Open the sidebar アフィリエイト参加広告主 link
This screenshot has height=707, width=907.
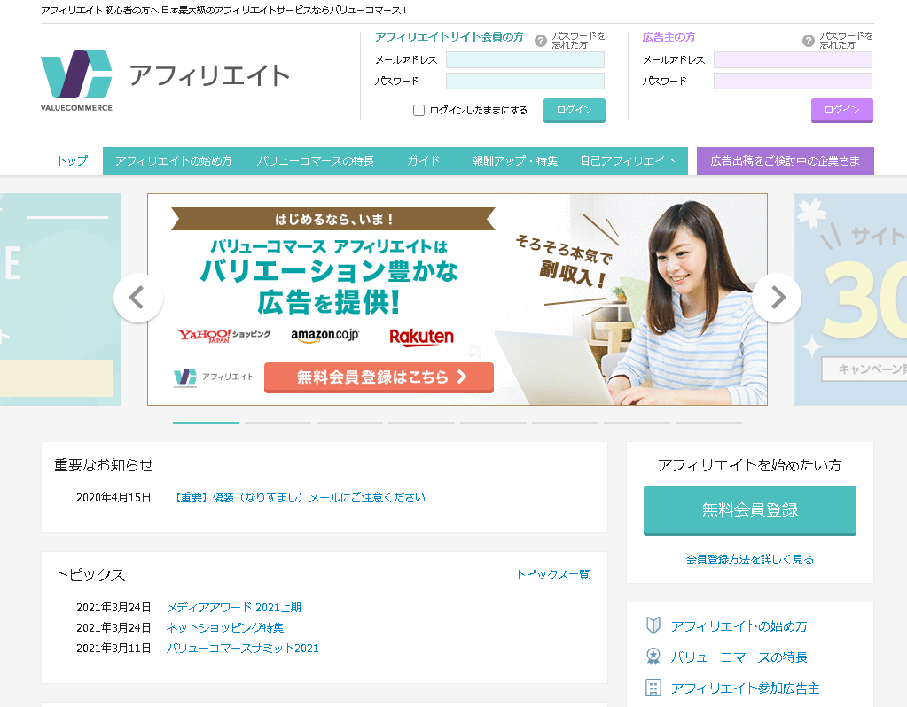(x=745, y=688)
